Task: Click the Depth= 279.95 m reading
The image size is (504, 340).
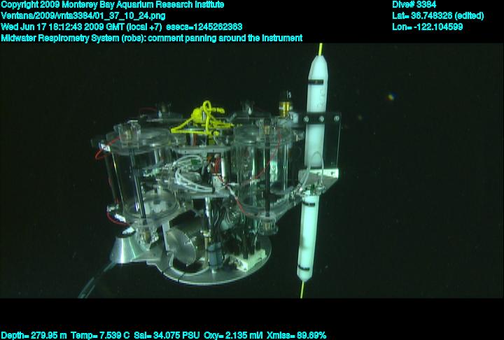Action: (34, 336)
